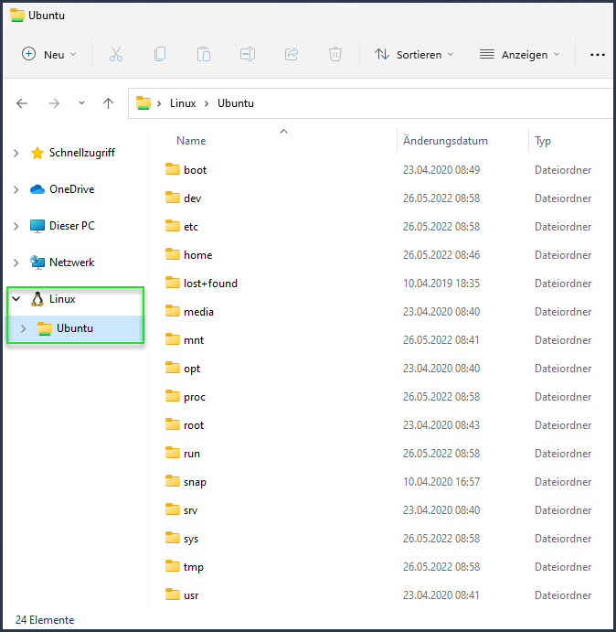Select the sys folder name
616x632 pixels.
pyautogui.click(x=191, y=539)
